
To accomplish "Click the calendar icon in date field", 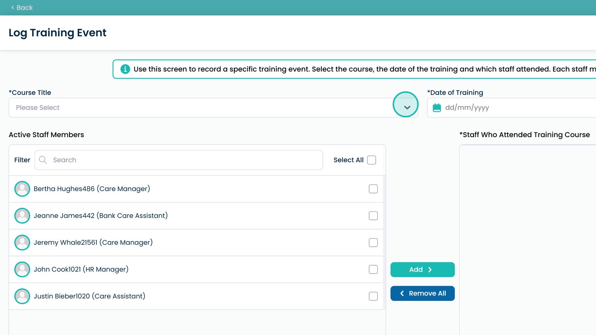I will coord(437,108).
